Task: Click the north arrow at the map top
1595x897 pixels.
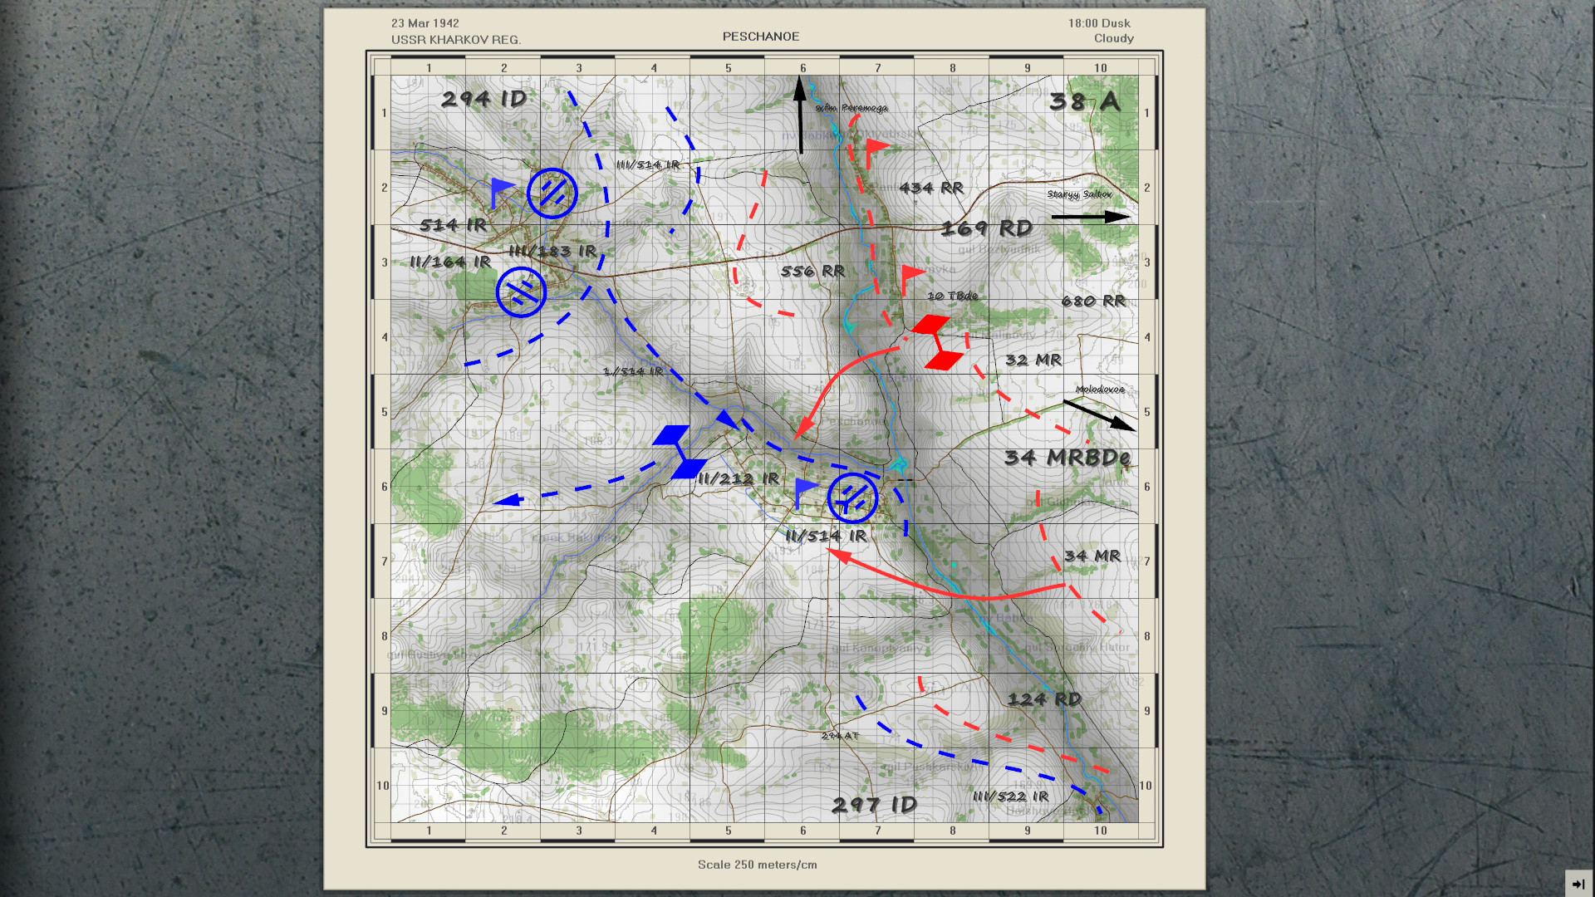Action: pyautogui.click(x=800, y=110)
